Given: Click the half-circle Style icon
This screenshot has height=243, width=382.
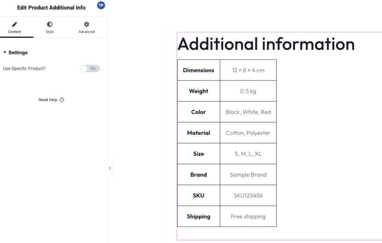Looking at the screenshot, I should click(50, 24).
